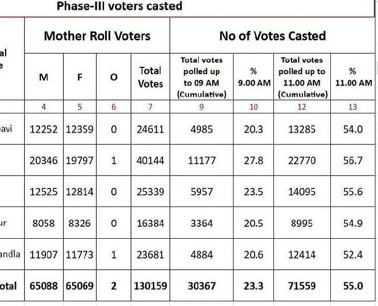Click the cell showing 24611
The height and width of the screenshot is (306, 378).
(150, 129)
